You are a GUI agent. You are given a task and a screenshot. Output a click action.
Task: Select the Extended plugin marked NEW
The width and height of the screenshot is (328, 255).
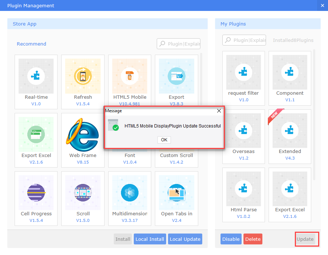click(290, 130)
